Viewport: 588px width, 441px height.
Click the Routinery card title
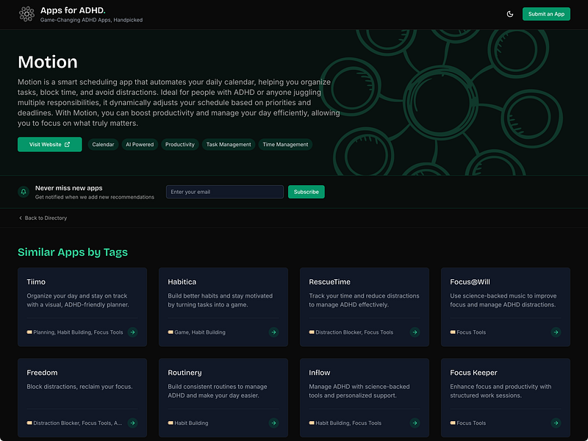click(184, 373)
